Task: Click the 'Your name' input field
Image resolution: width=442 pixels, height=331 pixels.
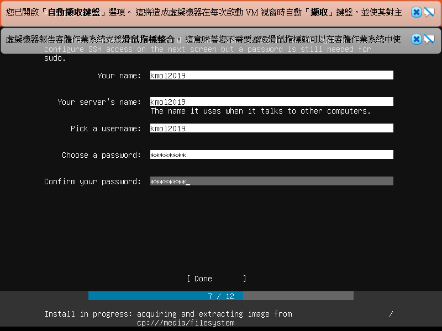Action: click(x=271, y=76)
